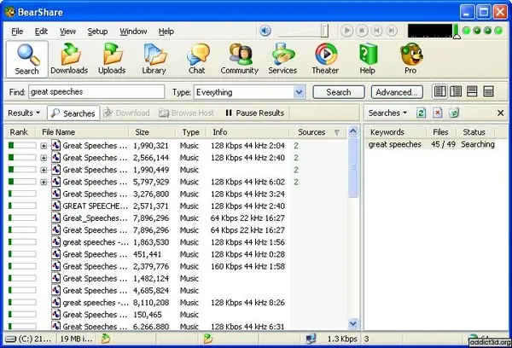Click the first status bar folder icon
This screenshot has width=512, height=348.
pos(106,339)
